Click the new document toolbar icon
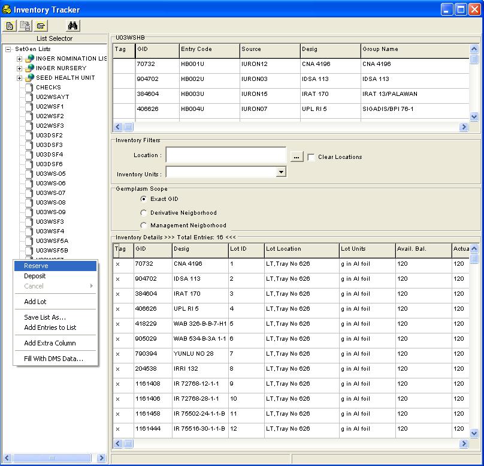 pos(10,26)
